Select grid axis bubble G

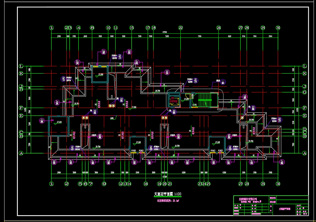point(304,92)
